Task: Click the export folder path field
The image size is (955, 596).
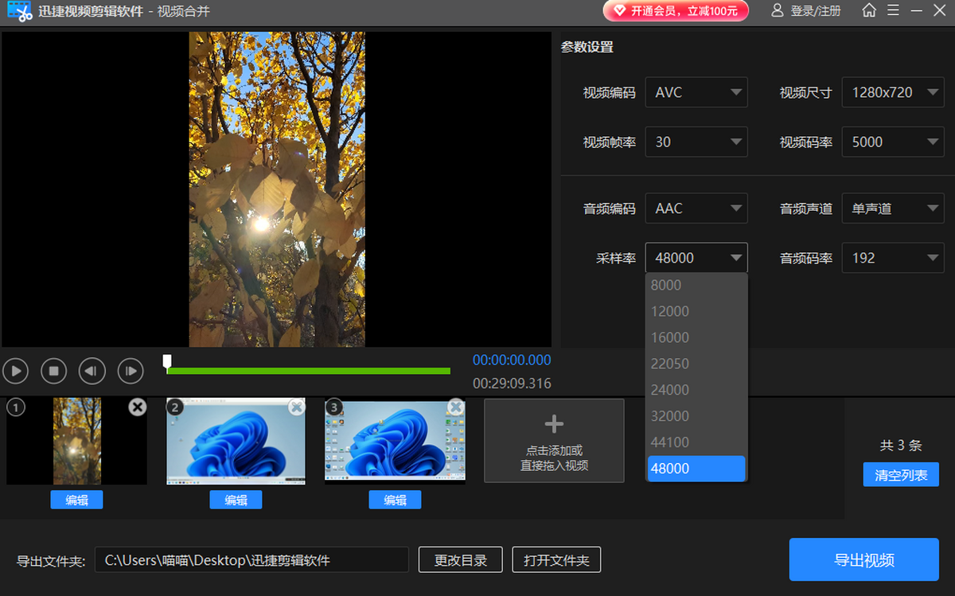Action: (x=251, y=560)
